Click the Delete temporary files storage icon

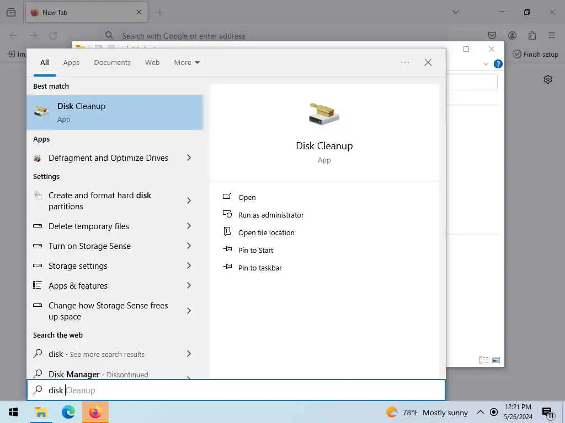[x=38, y=226]
